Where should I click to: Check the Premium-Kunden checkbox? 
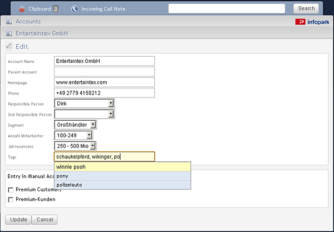11,200
